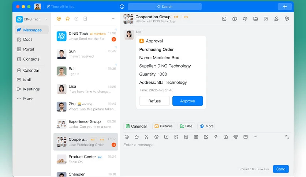Click the @ mention icon in message toolbar

(x=156, y=137)
